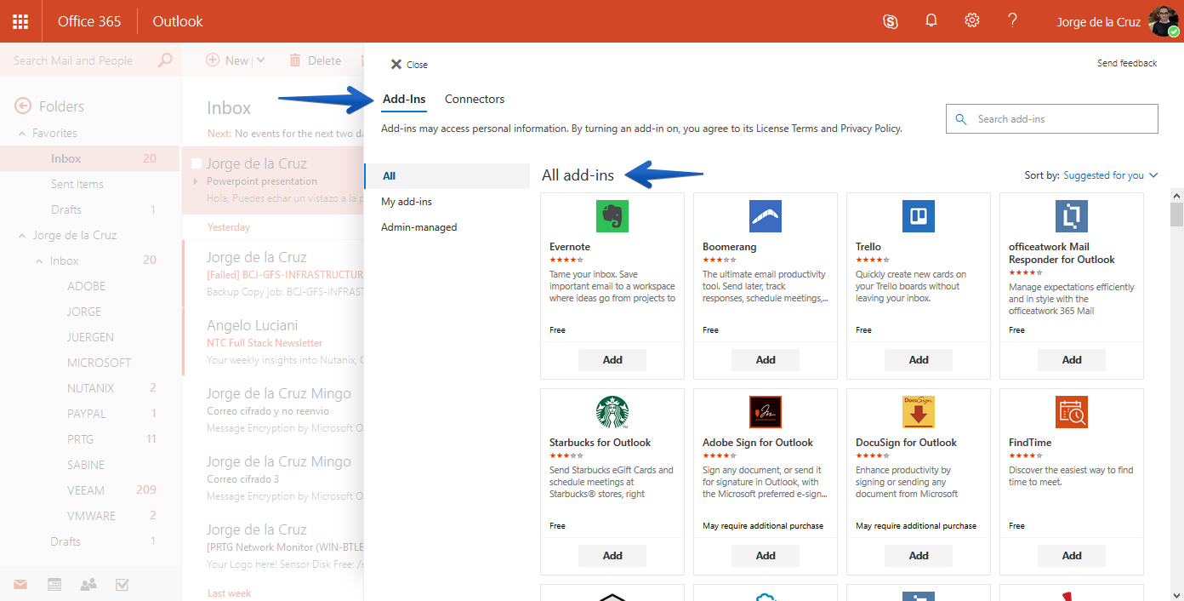The height and width of the screenshot is (601, 1184).
Task: Open Skype from the header bar
Action: pos(891,21)
